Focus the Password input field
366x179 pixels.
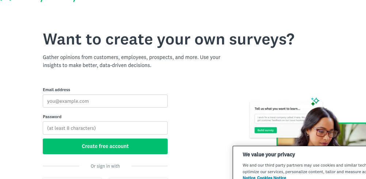pyautogui.click(x=105, y=128)
